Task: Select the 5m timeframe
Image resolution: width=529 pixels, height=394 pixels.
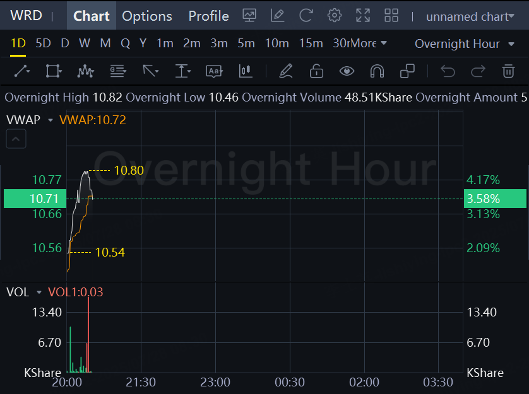Action: (246, 43)
